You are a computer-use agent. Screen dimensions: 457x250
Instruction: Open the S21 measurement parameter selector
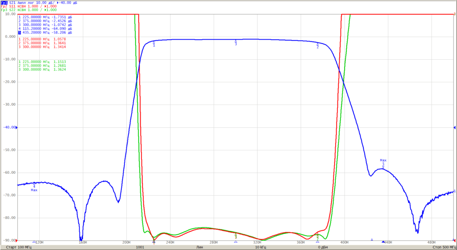click(x=13, y=2)
